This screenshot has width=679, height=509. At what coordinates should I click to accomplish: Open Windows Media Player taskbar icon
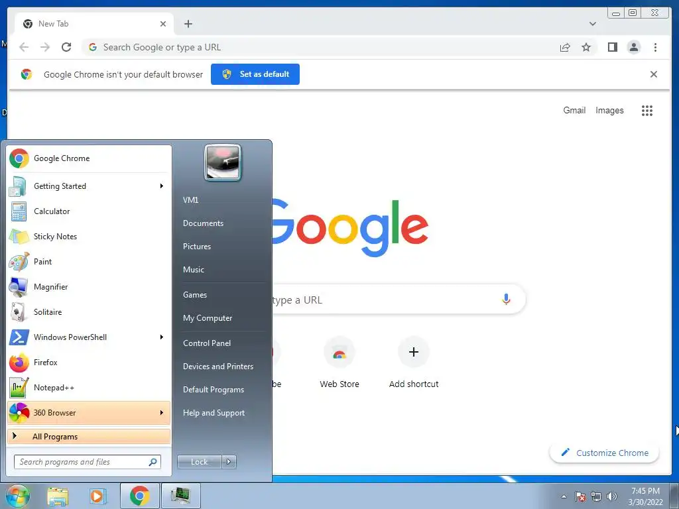point(98,496)
